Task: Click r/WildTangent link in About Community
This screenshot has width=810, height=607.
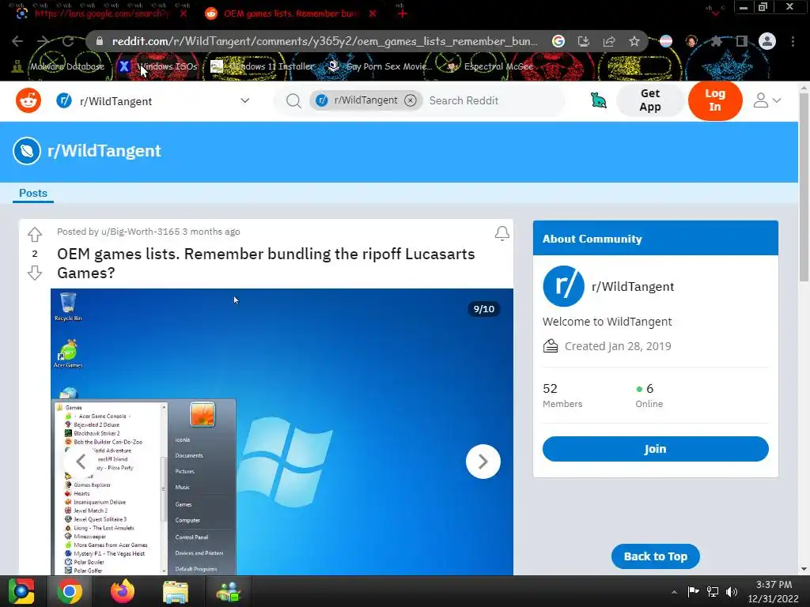Action: click(x=632, y=286)
